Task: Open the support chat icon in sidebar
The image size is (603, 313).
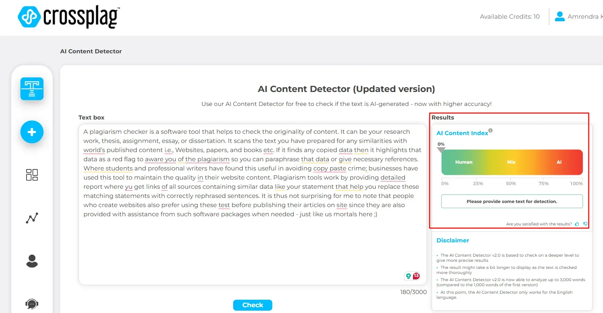Action: click(x=32, y=304)
